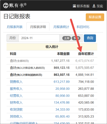This screenshot has width=107, height=124.
Task: Click total value 1,187,277.15
Action: (60, 61)
